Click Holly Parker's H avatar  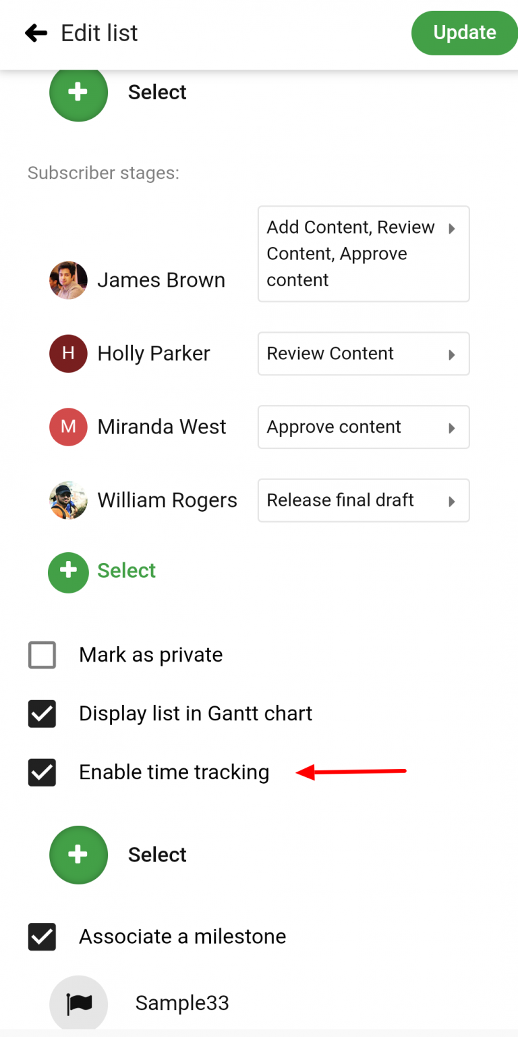(x=68, y=353)
